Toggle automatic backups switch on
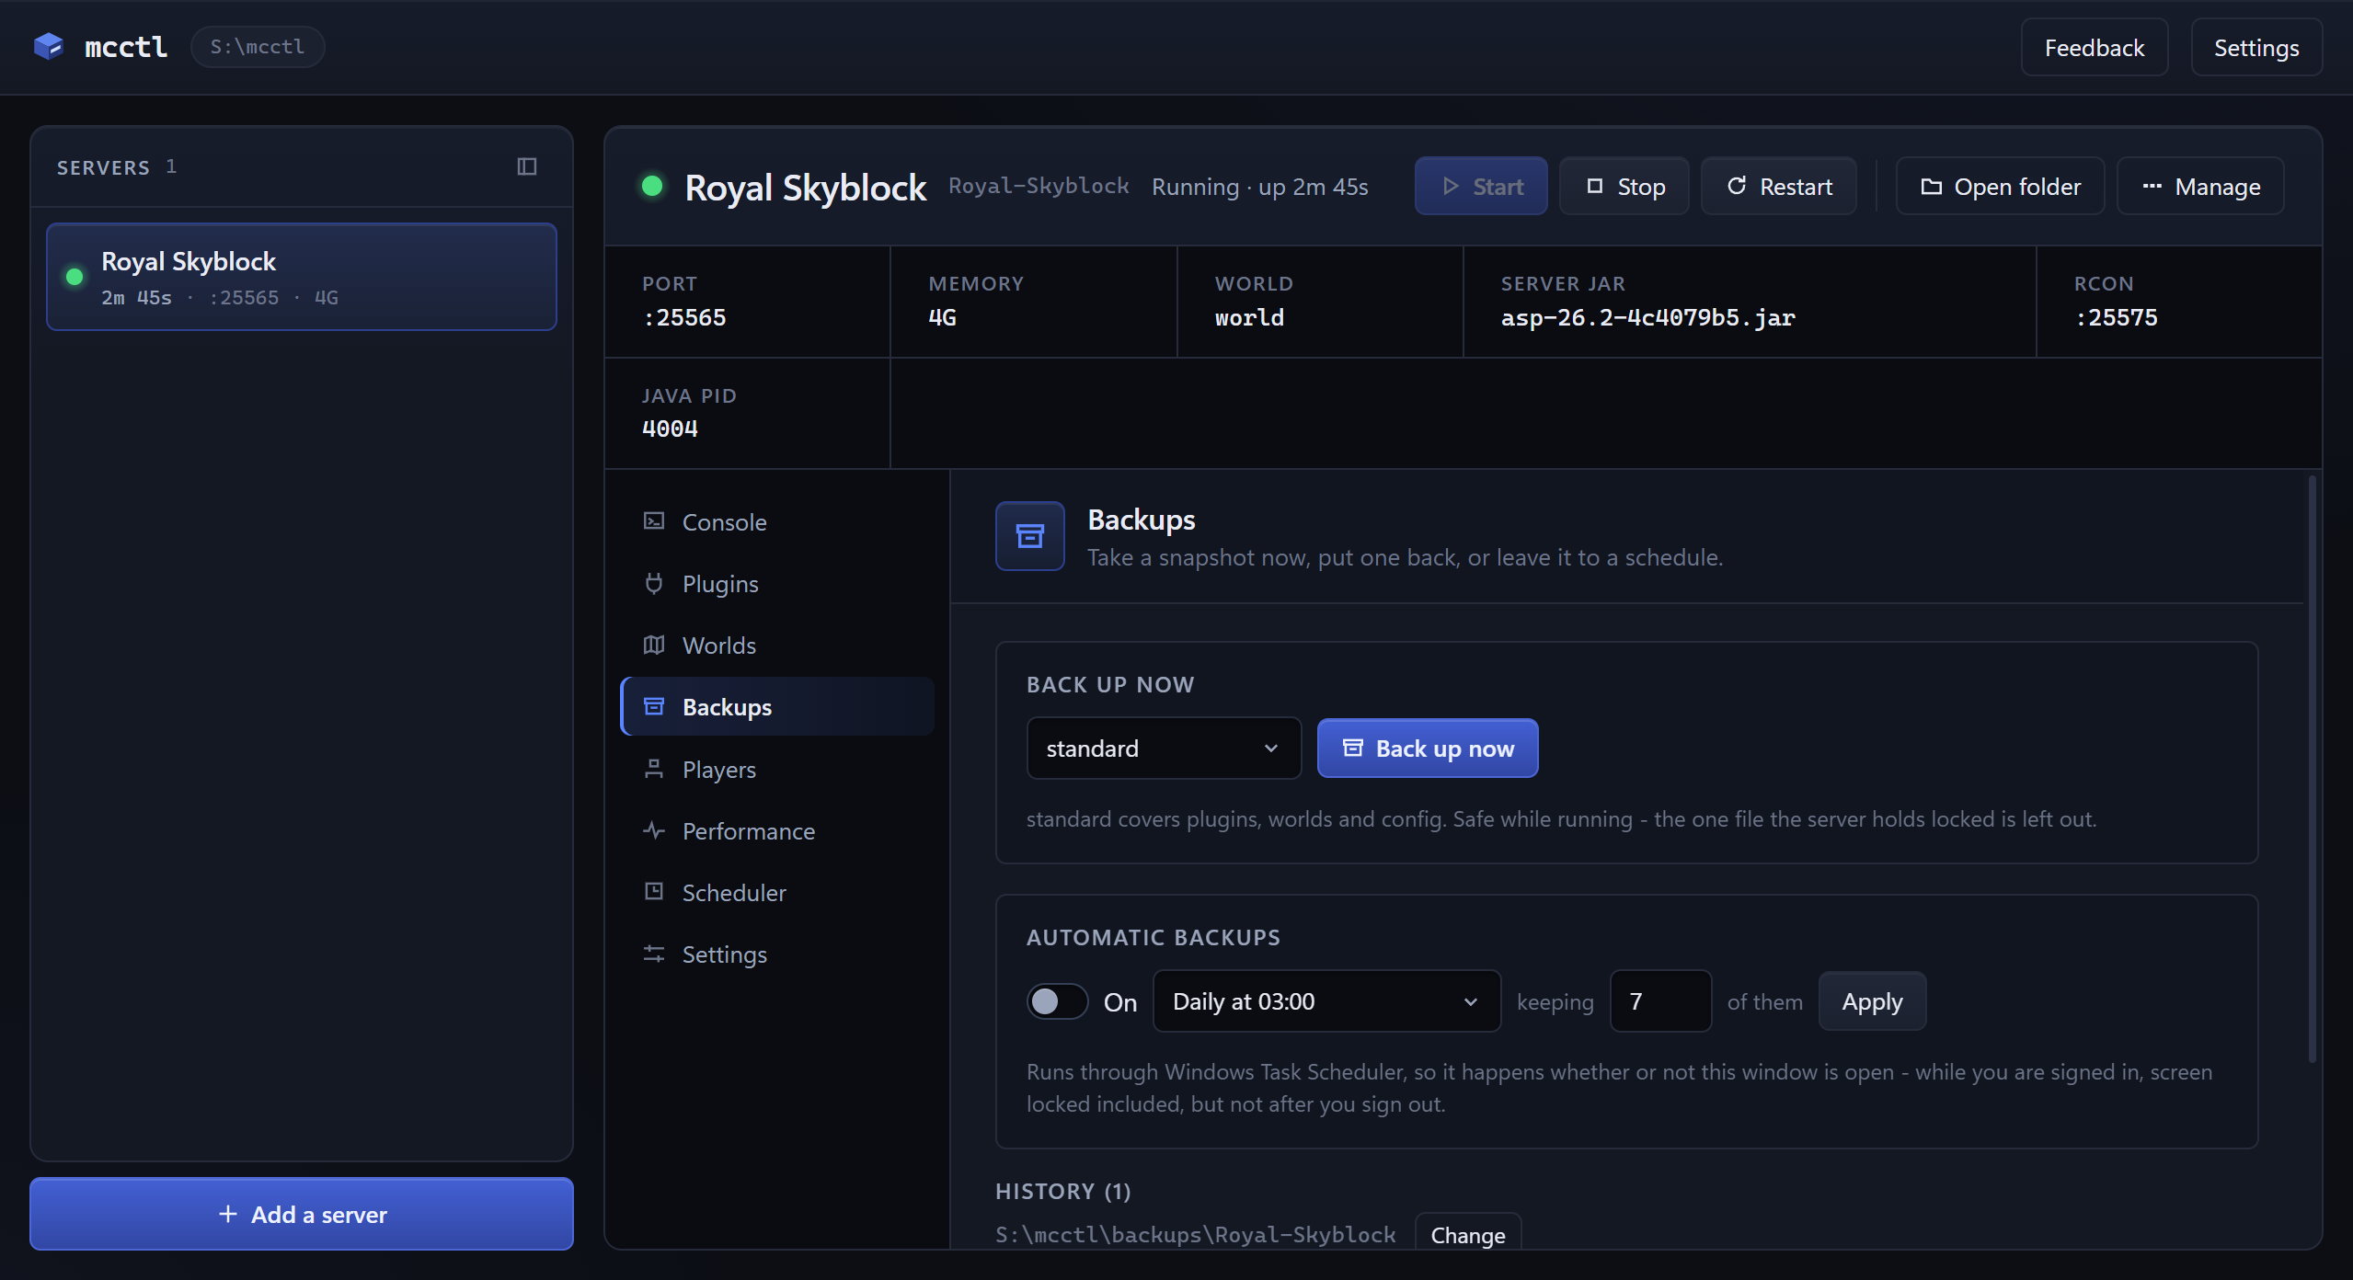This screenshot has width=2353, height=1280. [1057, 1001]
